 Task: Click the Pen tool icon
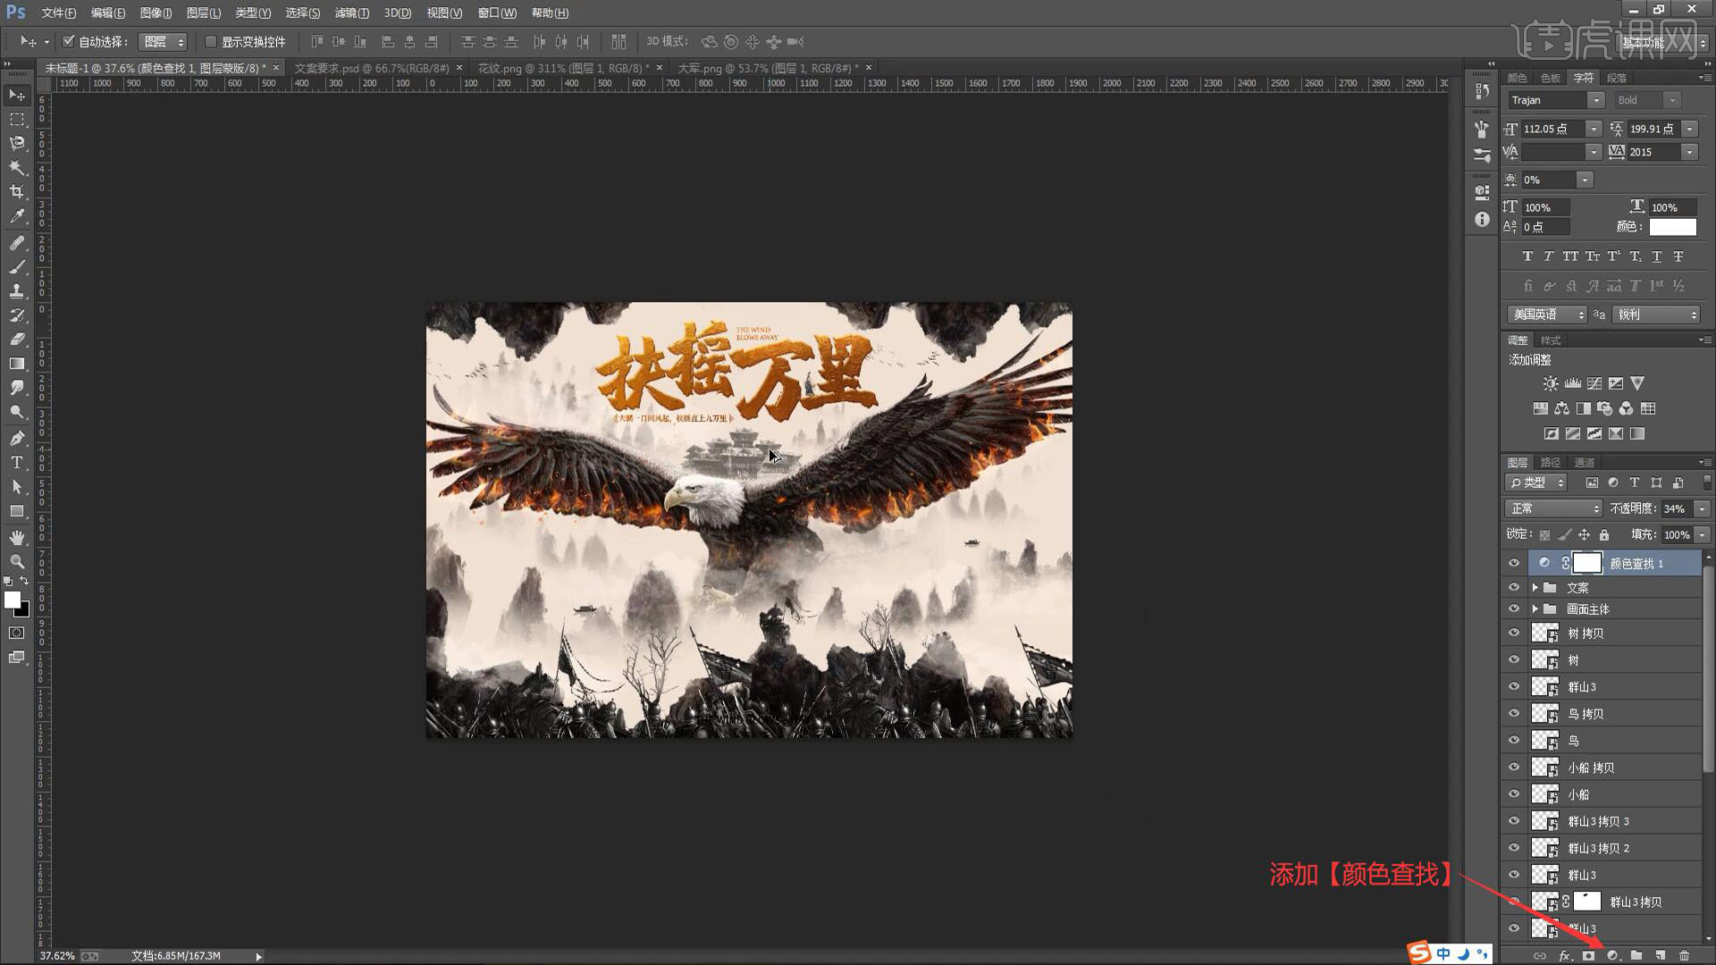[x=17, y=438]
